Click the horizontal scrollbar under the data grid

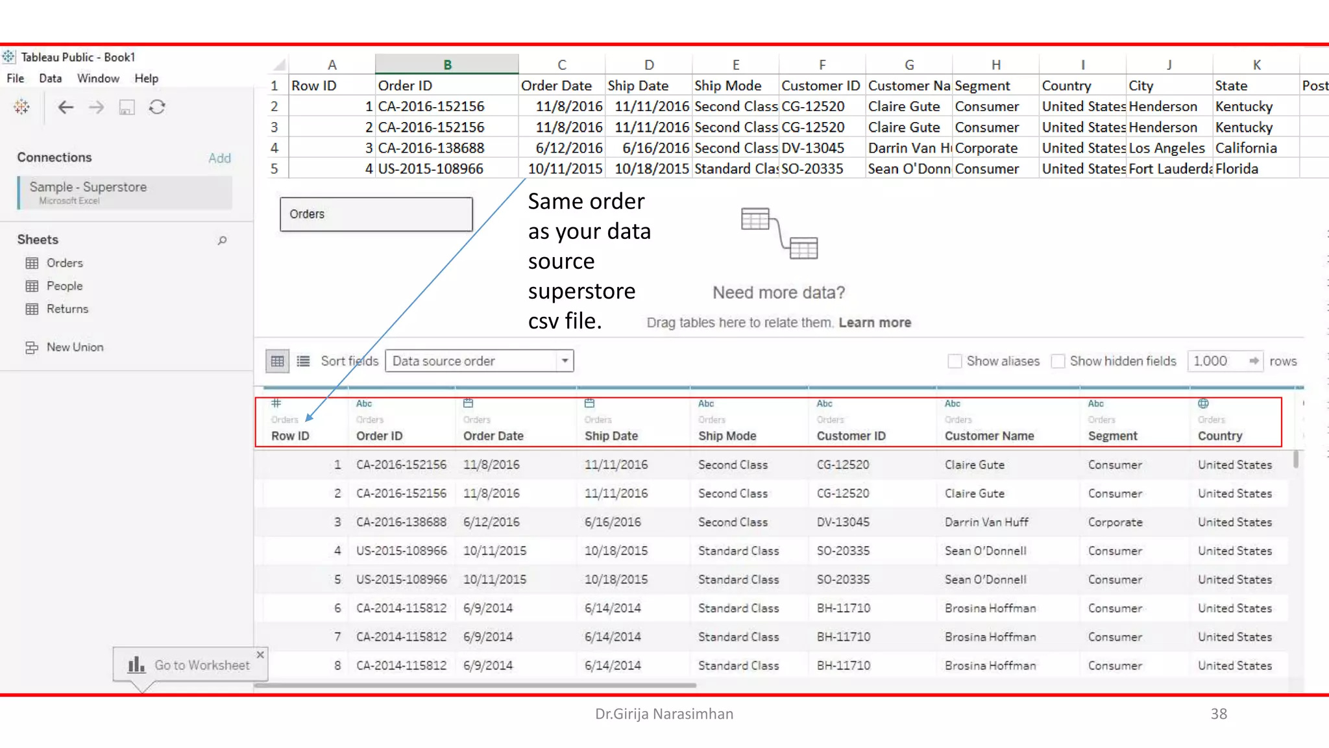coord(475,685)
